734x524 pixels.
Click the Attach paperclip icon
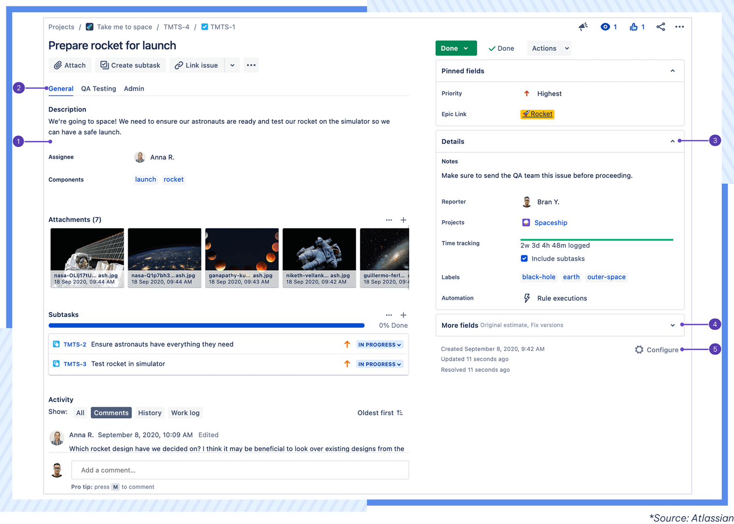tap(58, 65)
